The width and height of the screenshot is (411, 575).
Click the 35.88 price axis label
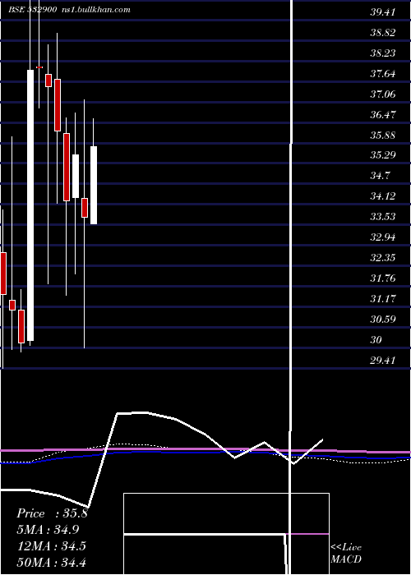click(x=382, y=136)
